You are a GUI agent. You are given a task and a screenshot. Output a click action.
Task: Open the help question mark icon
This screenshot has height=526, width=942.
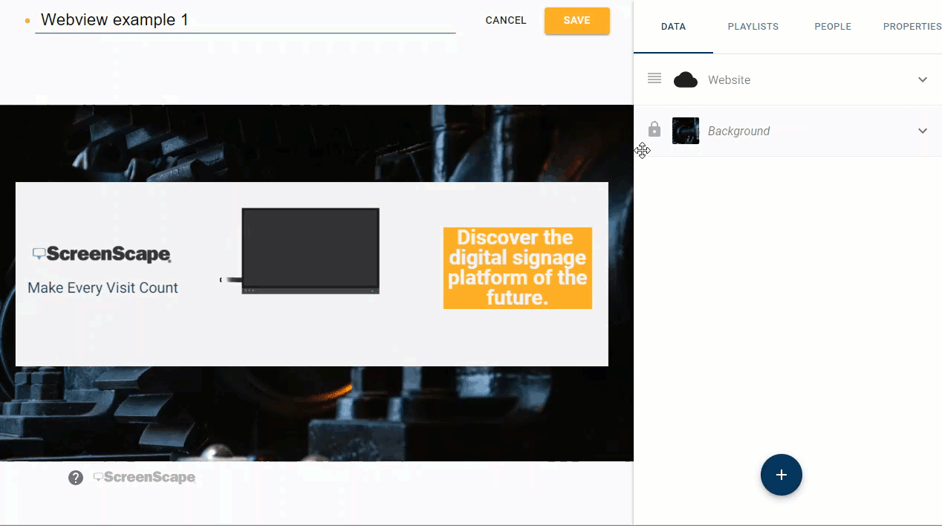point(76,478)
